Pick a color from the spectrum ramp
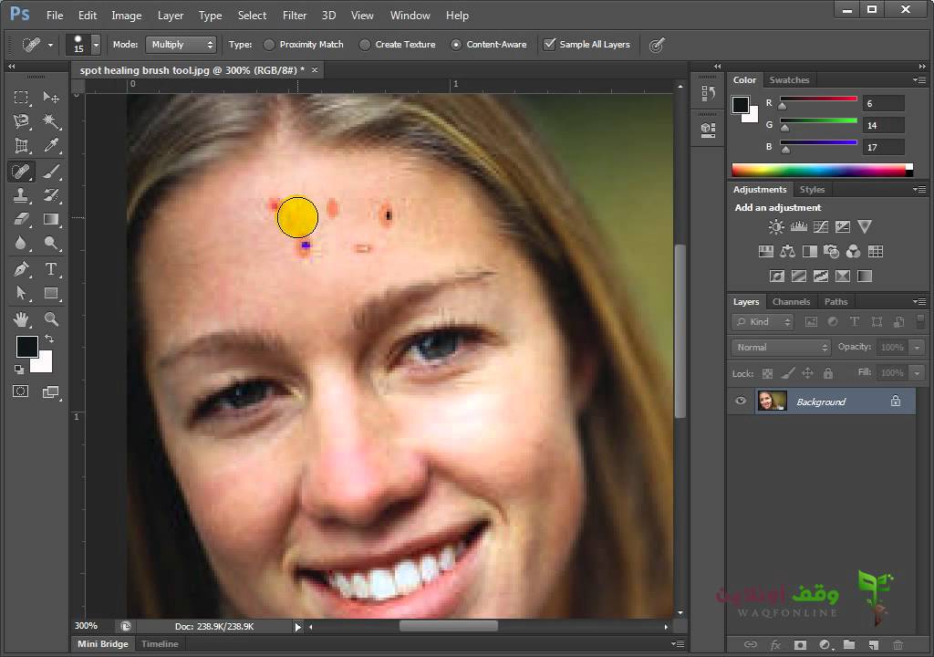The image size is (934, 657). point(822,171)
